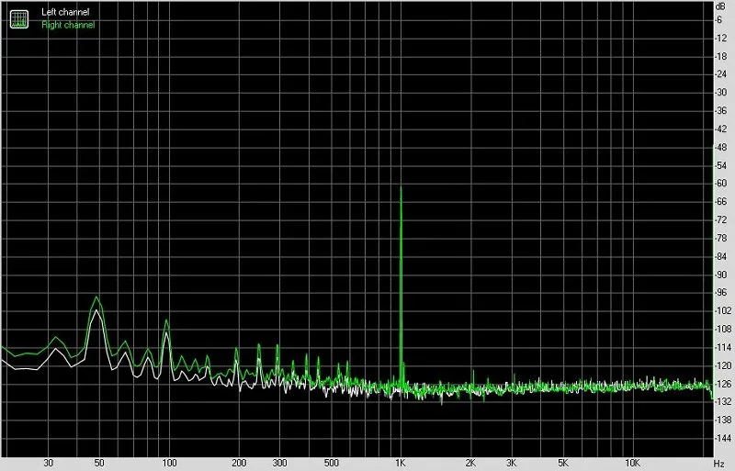Select the Left channel legend label

click(65, 12)
